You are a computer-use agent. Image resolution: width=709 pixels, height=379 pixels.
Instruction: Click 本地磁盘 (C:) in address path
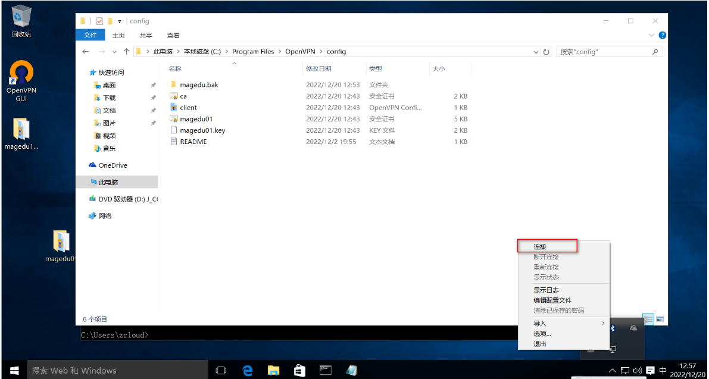pos(202,52)
